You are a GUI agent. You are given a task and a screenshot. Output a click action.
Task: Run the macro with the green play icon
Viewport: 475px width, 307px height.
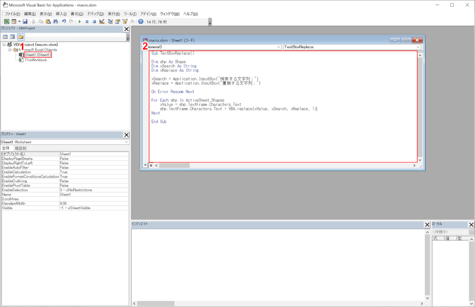tap(79, 21)
